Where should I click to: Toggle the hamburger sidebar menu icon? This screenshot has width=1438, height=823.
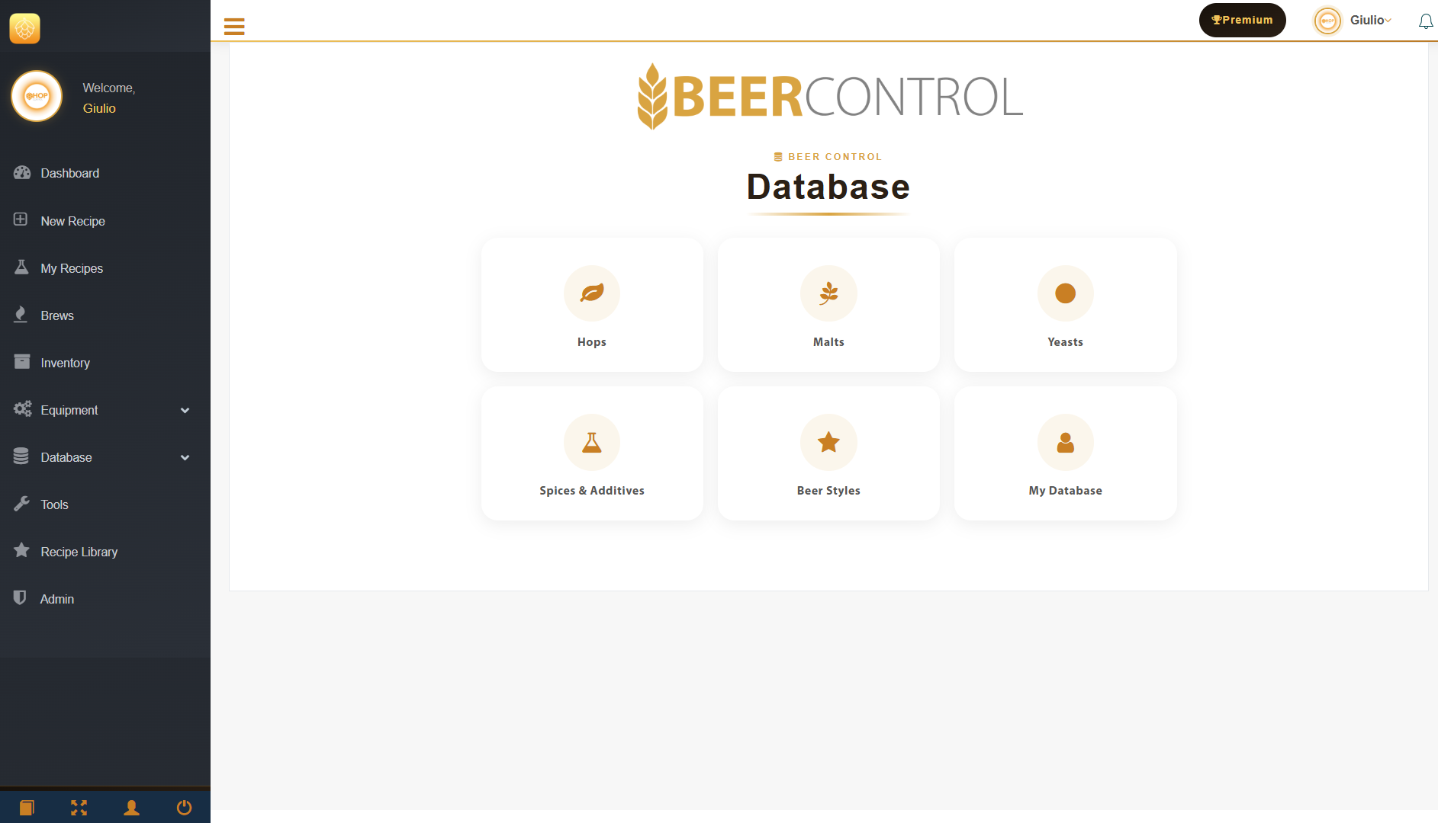tap(234, 27)
